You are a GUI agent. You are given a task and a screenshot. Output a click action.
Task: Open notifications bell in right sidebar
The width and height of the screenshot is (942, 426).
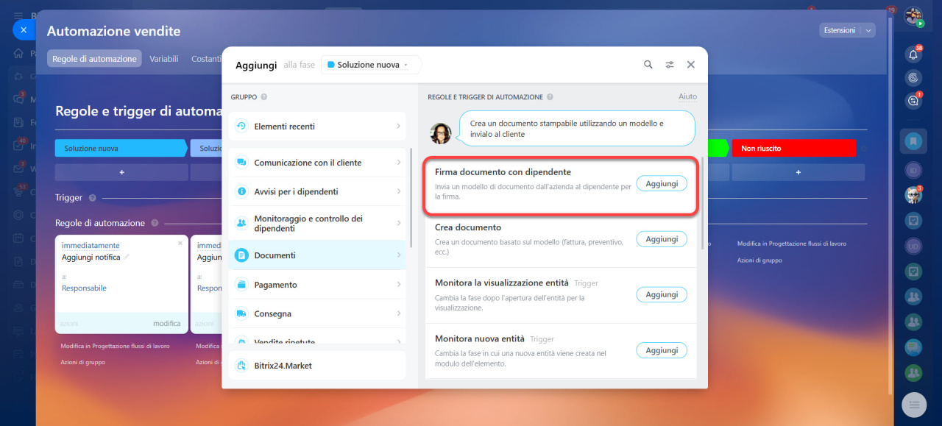[913, 54]
